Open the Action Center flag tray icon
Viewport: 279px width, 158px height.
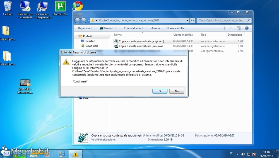click(254, 154)
